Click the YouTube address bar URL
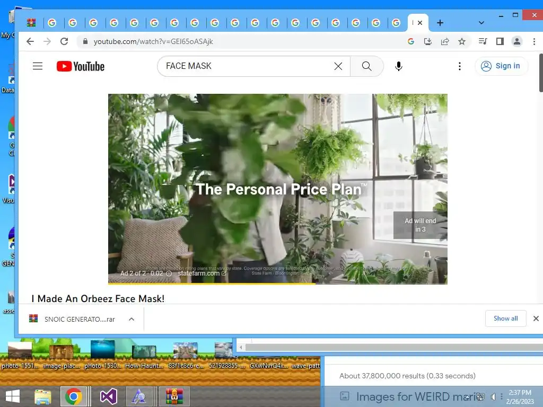543x407 pixels. point(153,41)
